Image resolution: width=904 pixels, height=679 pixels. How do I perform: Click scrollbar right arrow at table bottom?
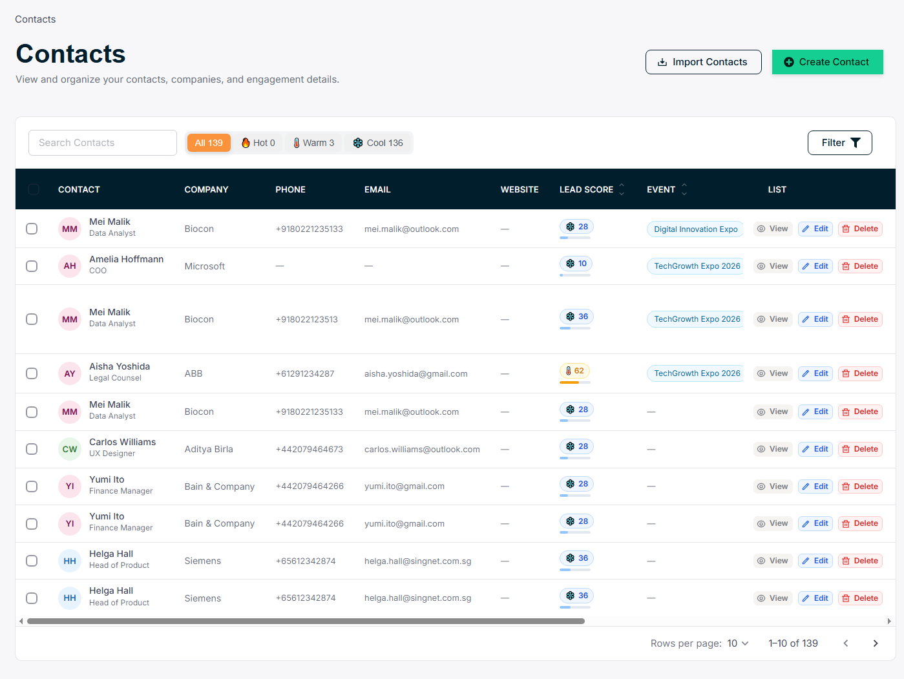click(x=889, y=622)
